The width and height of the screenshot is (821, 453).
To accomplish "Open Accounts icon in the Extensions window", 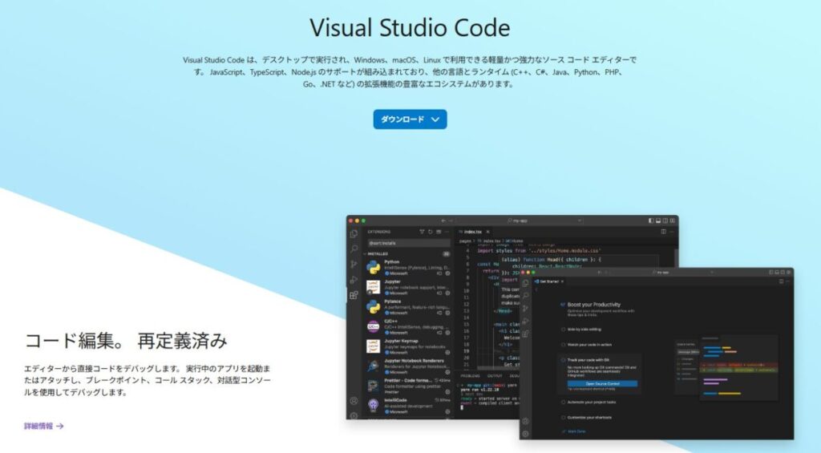I will pos(354,400).
